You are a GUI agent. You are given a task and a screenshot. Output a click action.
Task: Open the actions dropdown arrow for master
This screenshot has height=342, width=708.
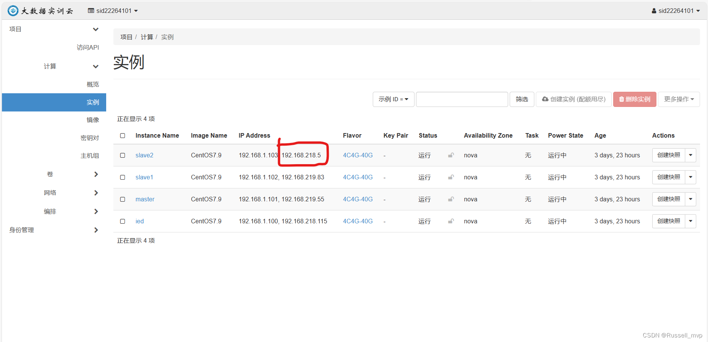691,199
